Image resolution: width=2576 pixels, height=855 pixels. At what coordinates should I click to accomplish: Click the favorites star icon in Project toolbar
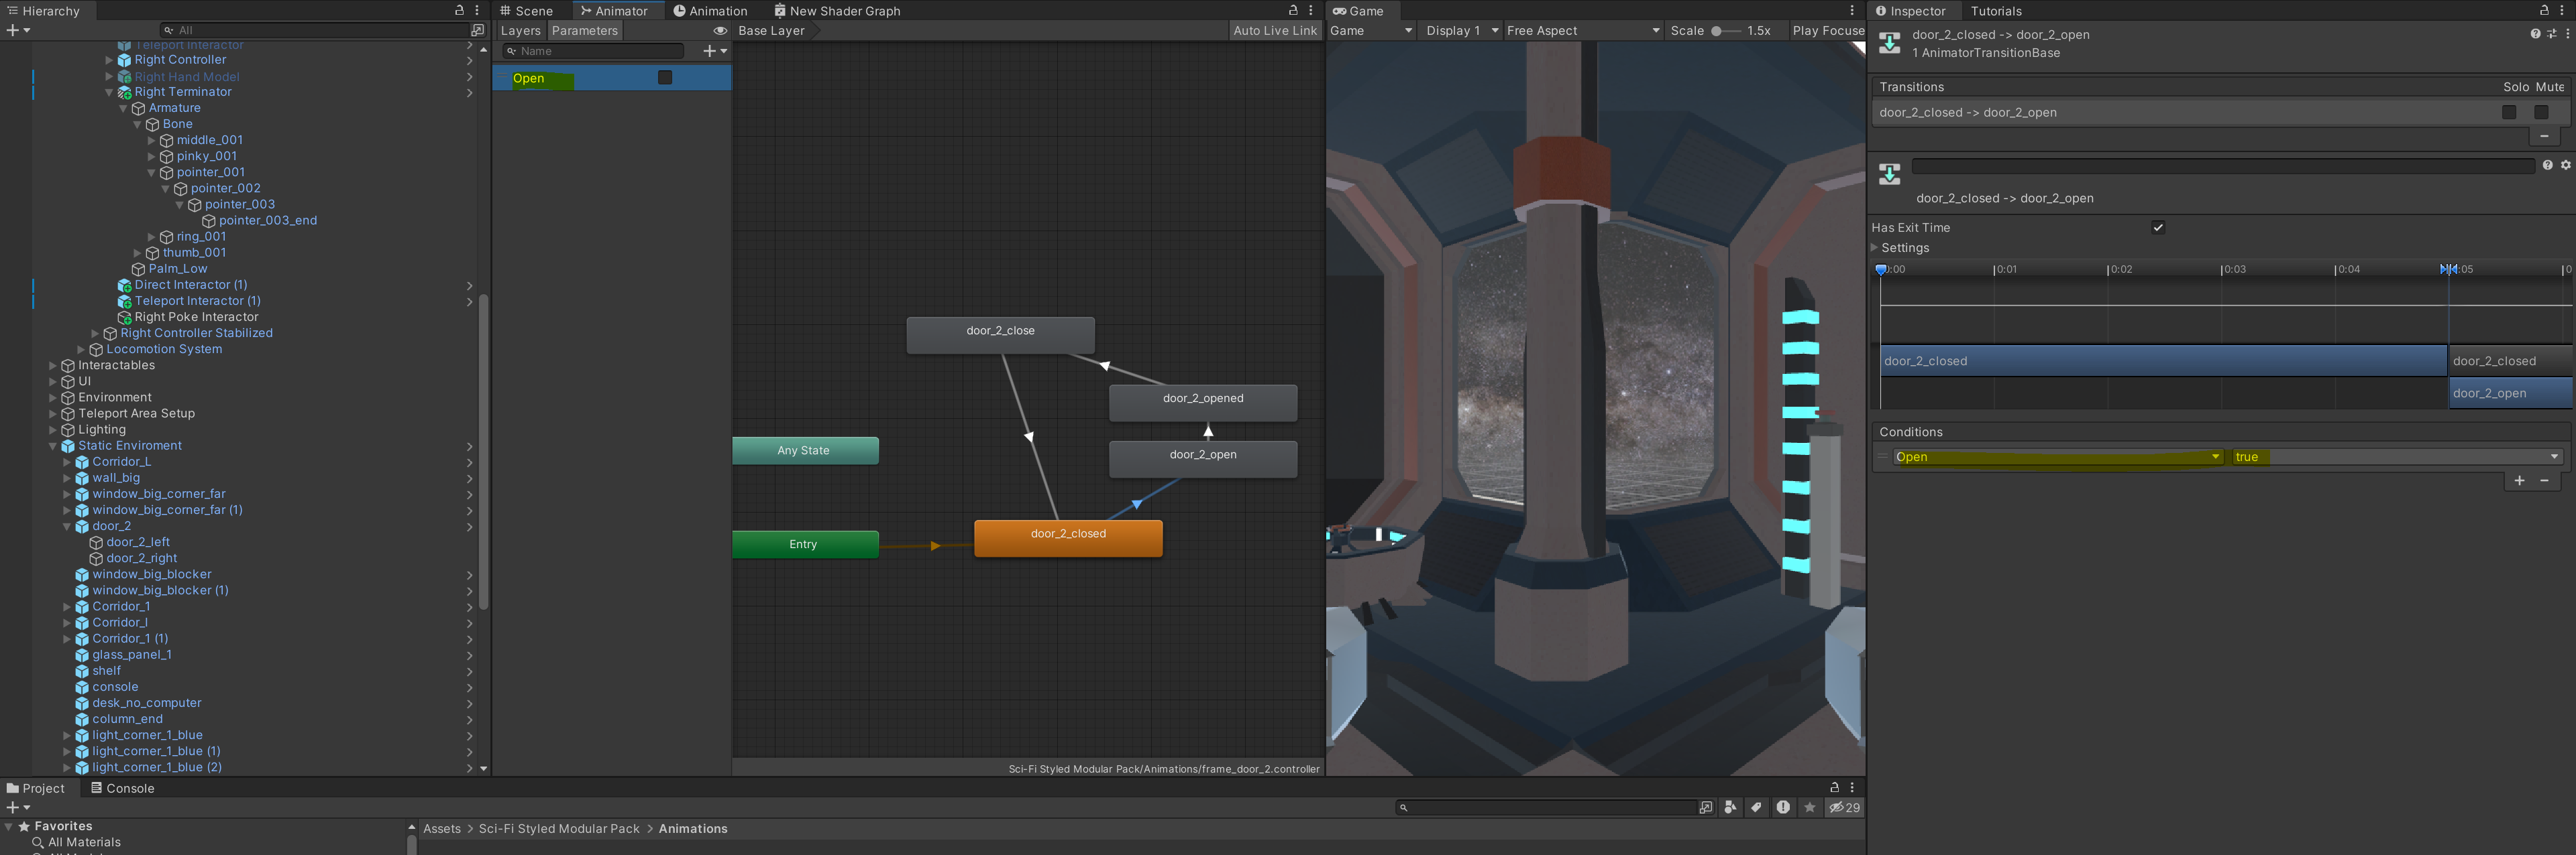pos(1809,807)
